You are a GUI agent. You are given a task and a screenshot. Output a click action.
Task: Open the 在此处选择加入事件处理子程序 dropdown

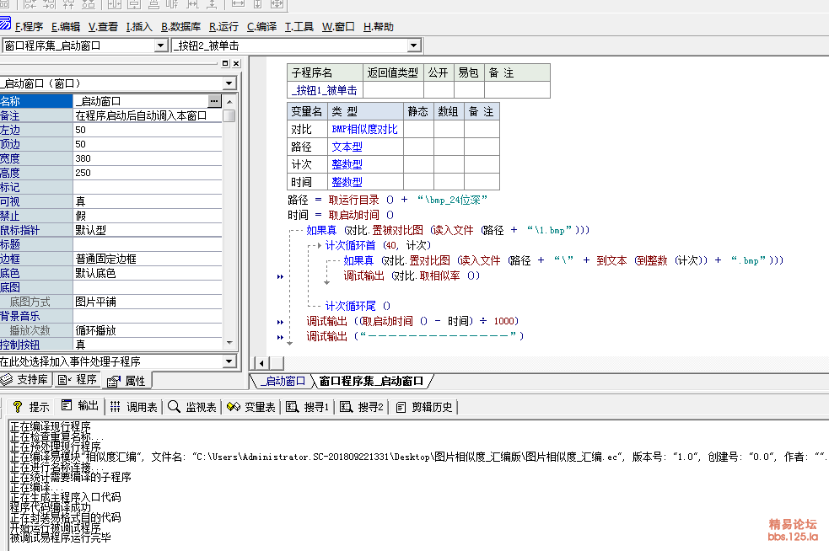[229, 361]
